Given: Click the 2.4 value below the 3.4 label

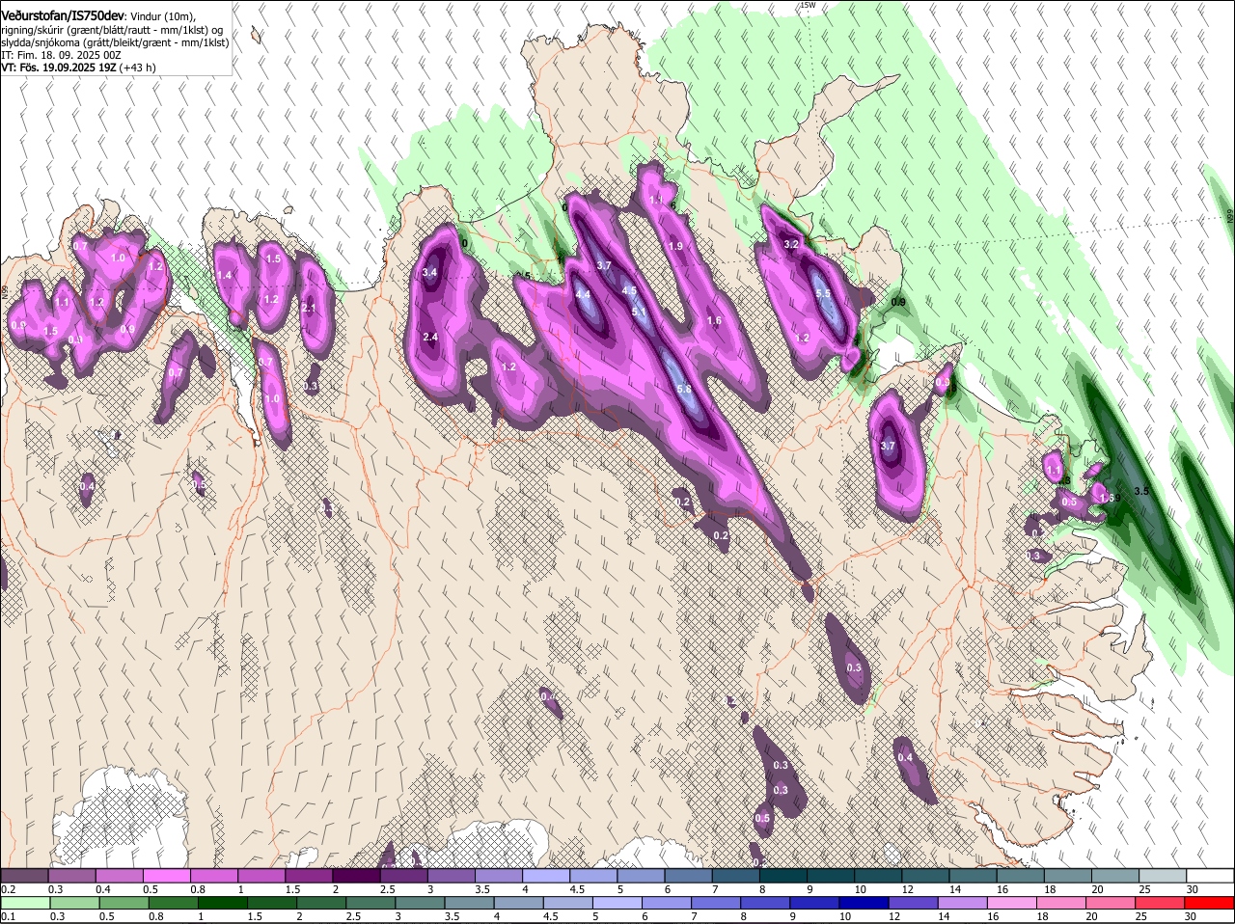Looking at the screenshot, I should click(x=430, y=337).
